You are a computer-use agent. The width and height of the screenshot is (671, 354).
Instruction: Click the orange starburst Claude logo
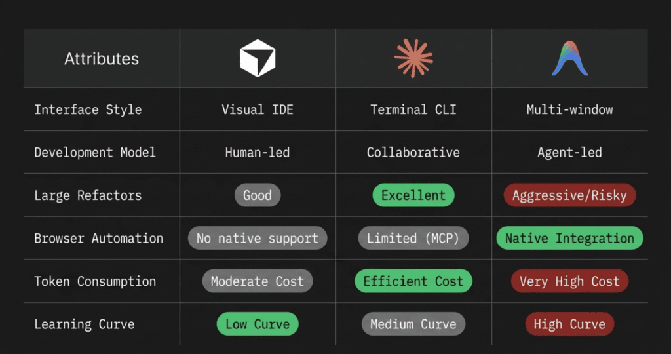point(413,58)
